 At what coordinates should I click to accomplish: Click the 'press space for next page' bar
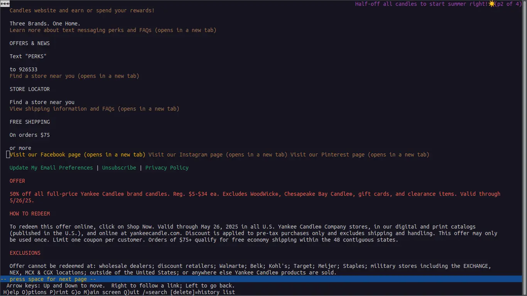point(261,279)
